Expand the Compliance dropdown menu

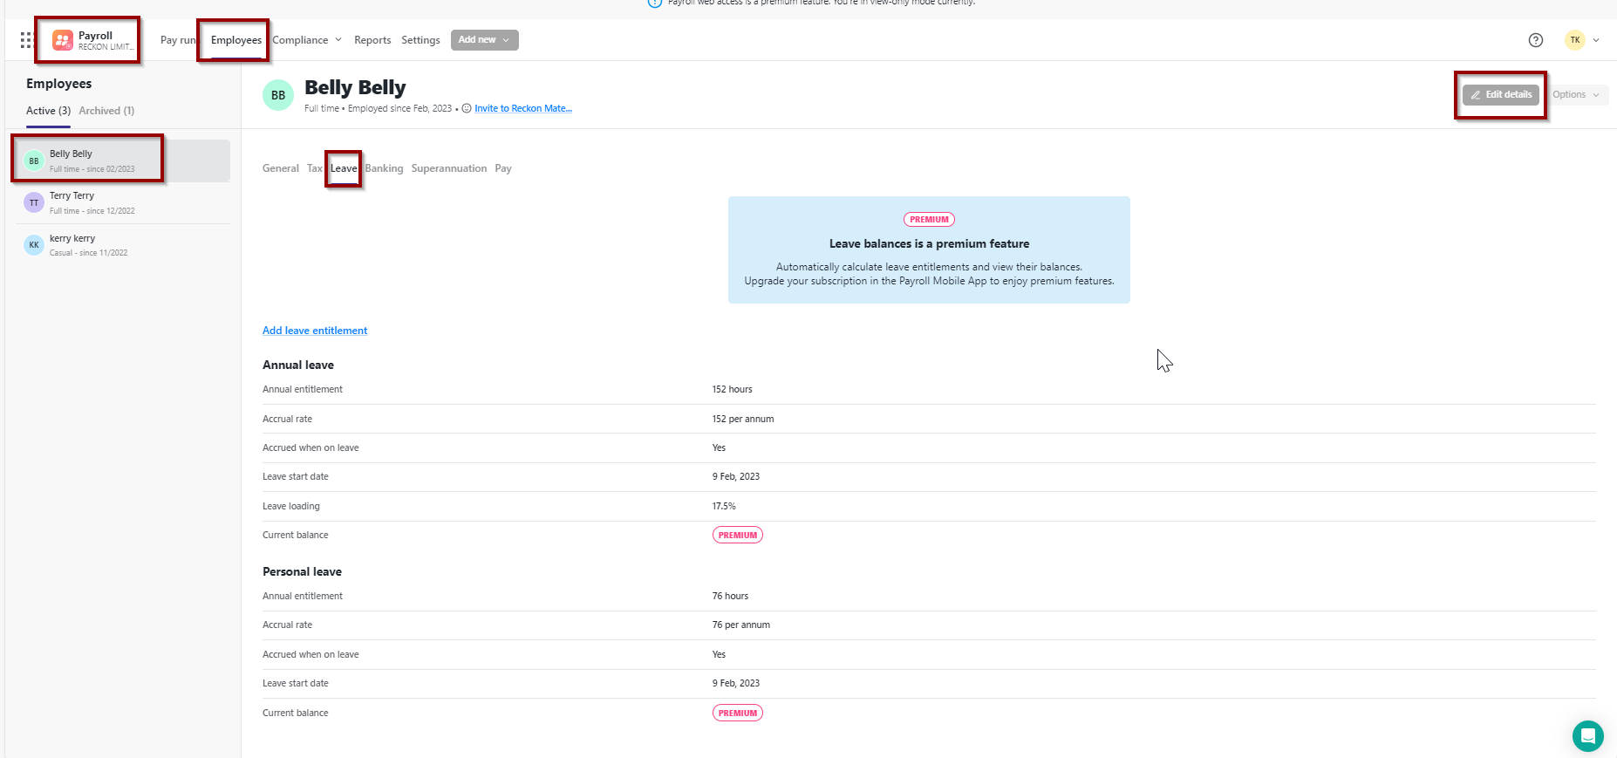pyautogui.click(x=307, y=40)
